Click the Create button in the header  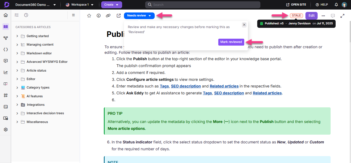[x=112, y=5]
